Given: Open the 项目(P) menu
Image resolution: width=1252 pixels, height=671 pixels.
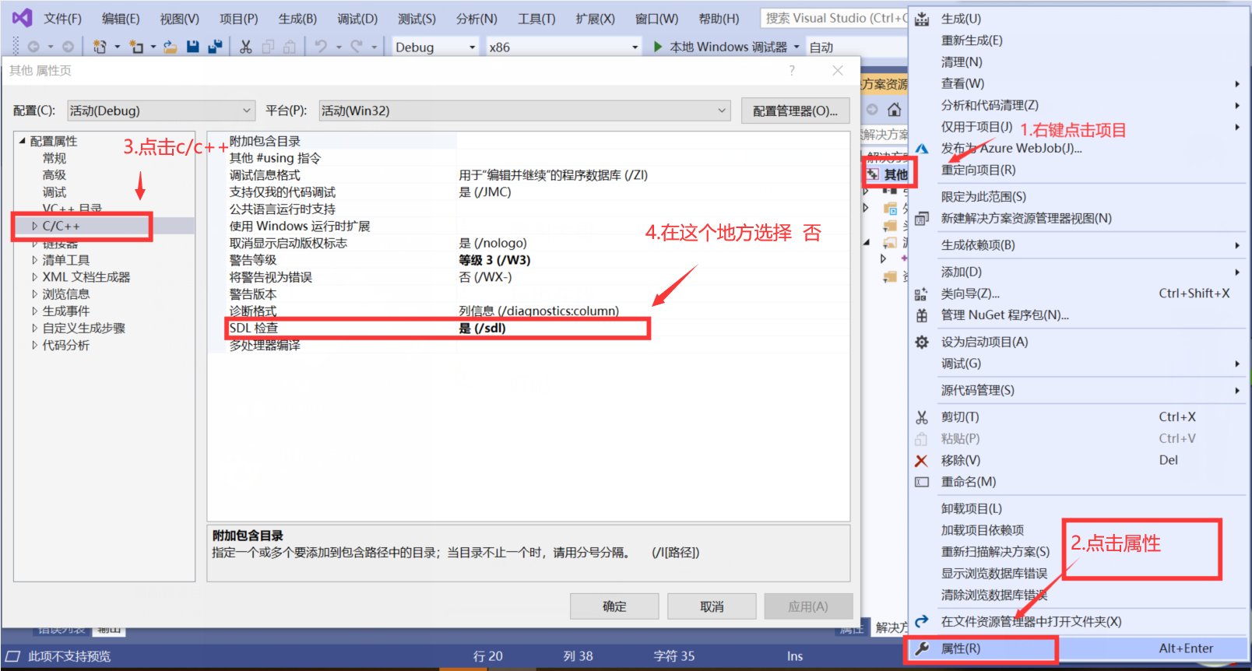Looking at the screenshot, I should pyautogui.click(x=238, y=19).
